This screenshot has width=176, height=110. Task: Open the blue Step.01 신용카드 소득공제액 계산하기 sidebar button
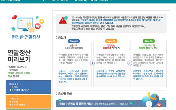28,87
